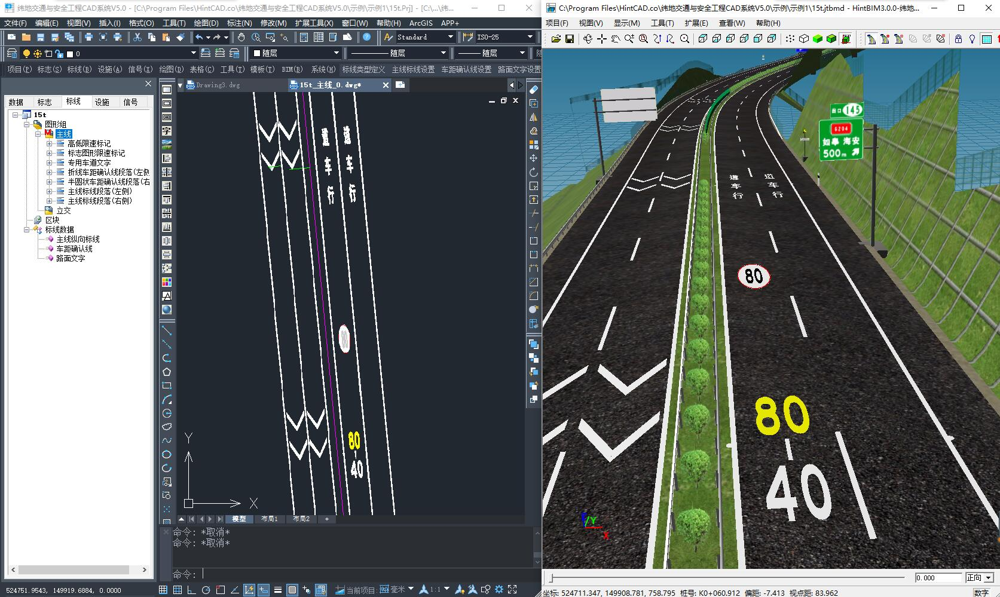The width and height of the screenshot is (1000, 597).
Task: Click 标线类型定义 button
Action: coord(363,69)
